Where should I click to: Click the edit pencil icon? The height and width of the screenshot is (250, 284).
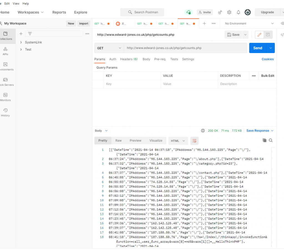pyautogui.click(x=259, y=35)
